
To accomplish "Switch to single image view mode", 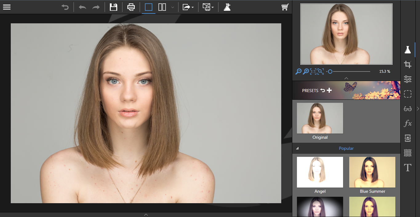I will (x=148, y=7).
